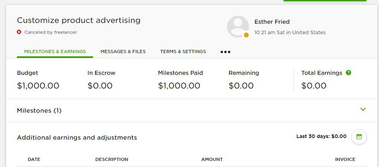Click the Customize product advertising title
The width and height of the screenshot is (379, 167).
coord(78,21)
